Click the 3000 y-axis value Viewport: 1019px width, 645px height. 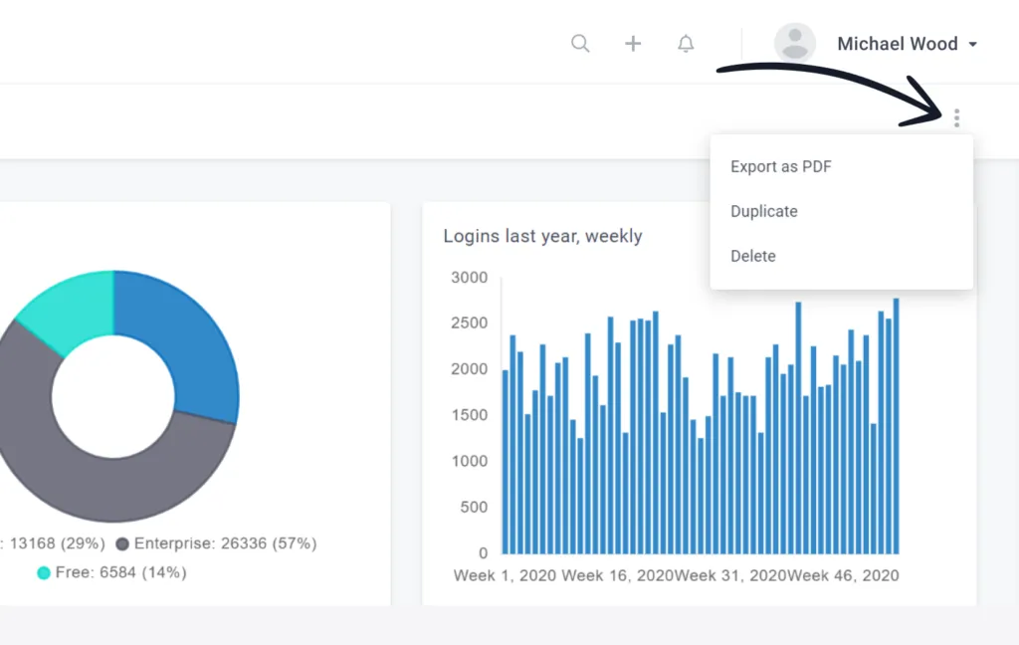tap(470, 278)
